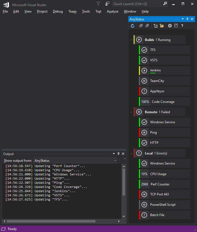
Task: Click the Expand All icon in AnyStatus
Action: [x=141, y=26]
